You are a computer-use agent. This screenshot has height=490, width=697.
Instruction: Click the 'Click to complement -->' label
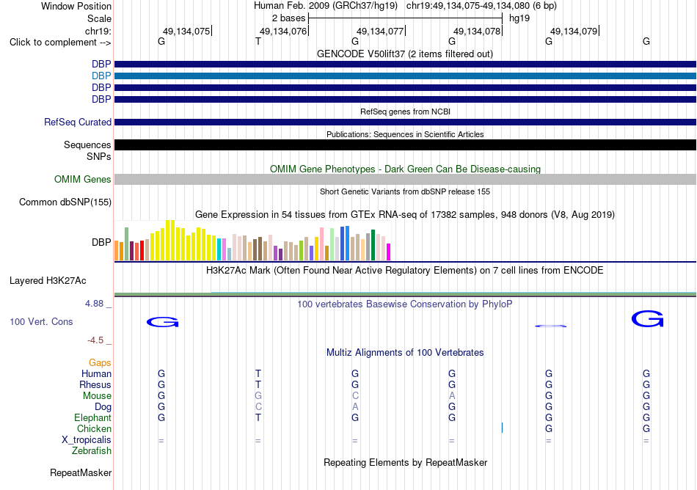point(60,43)
